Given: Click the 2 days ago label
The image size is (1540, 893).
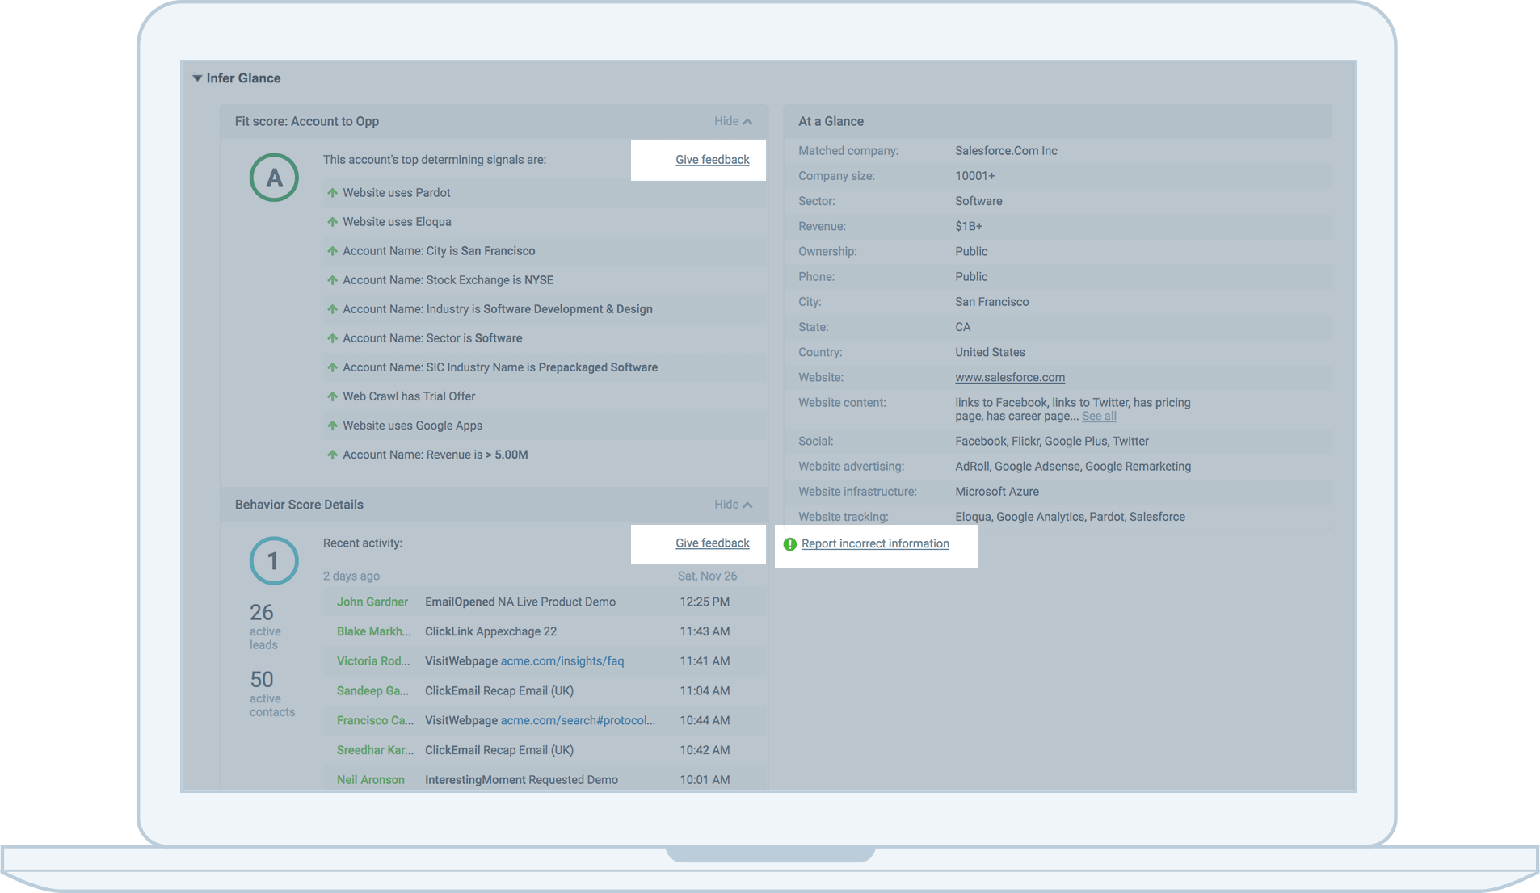Looking at the screenshot, I should coord(351,576).
